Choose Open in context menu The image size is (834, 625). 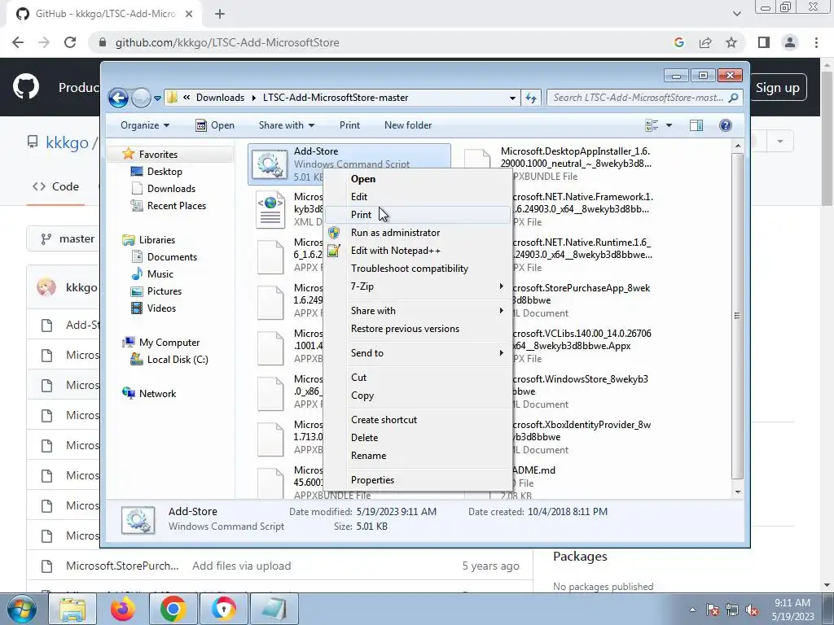pyautogui.click(x=417, y=179)
